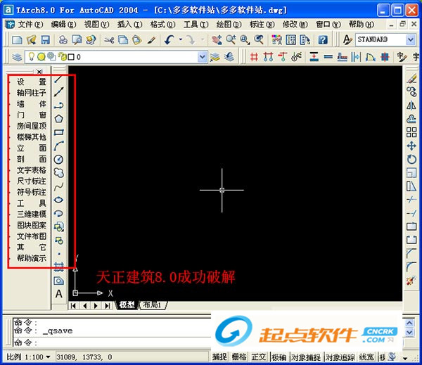This screenshot has height=365, width=422.
Task: Switch to the 布局1 tab
Action: coord(152,305)
